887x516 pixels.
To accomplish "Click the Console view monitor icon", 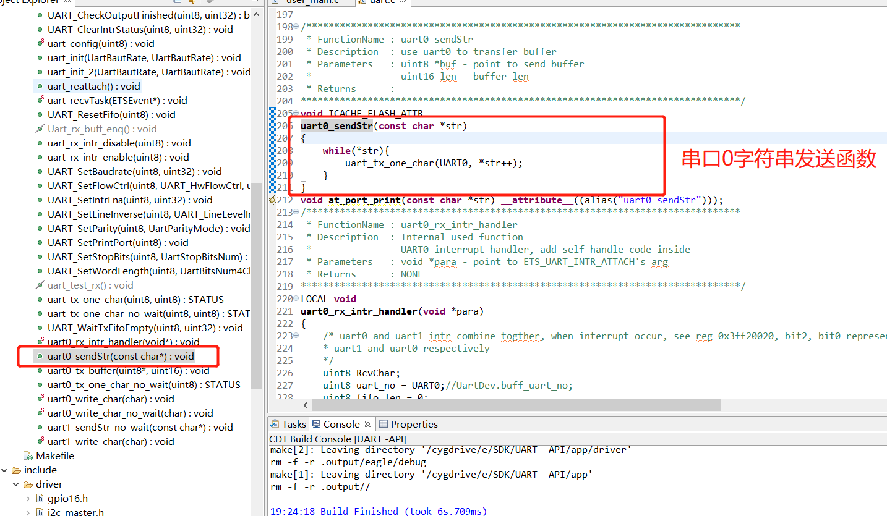I will click(x=317, y=424).
